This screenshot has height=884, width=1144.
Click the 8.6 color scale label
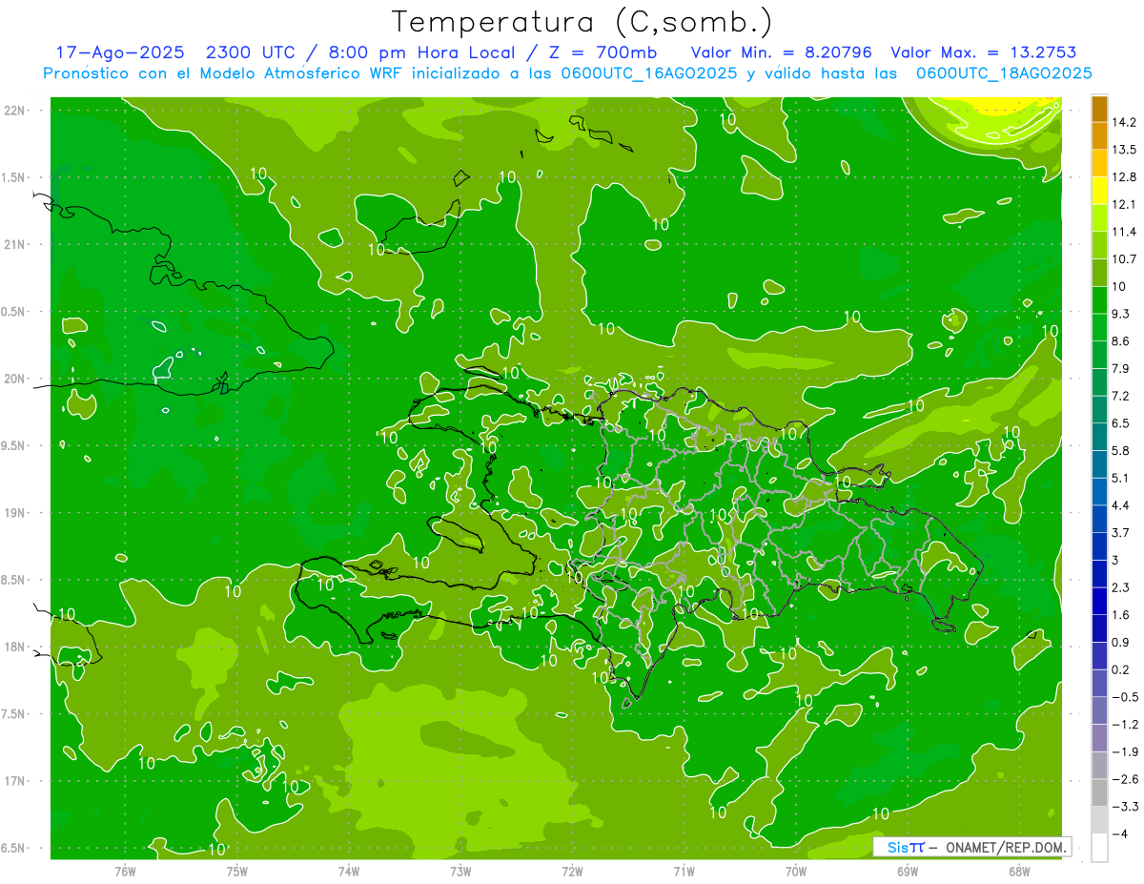point(1122,341)
